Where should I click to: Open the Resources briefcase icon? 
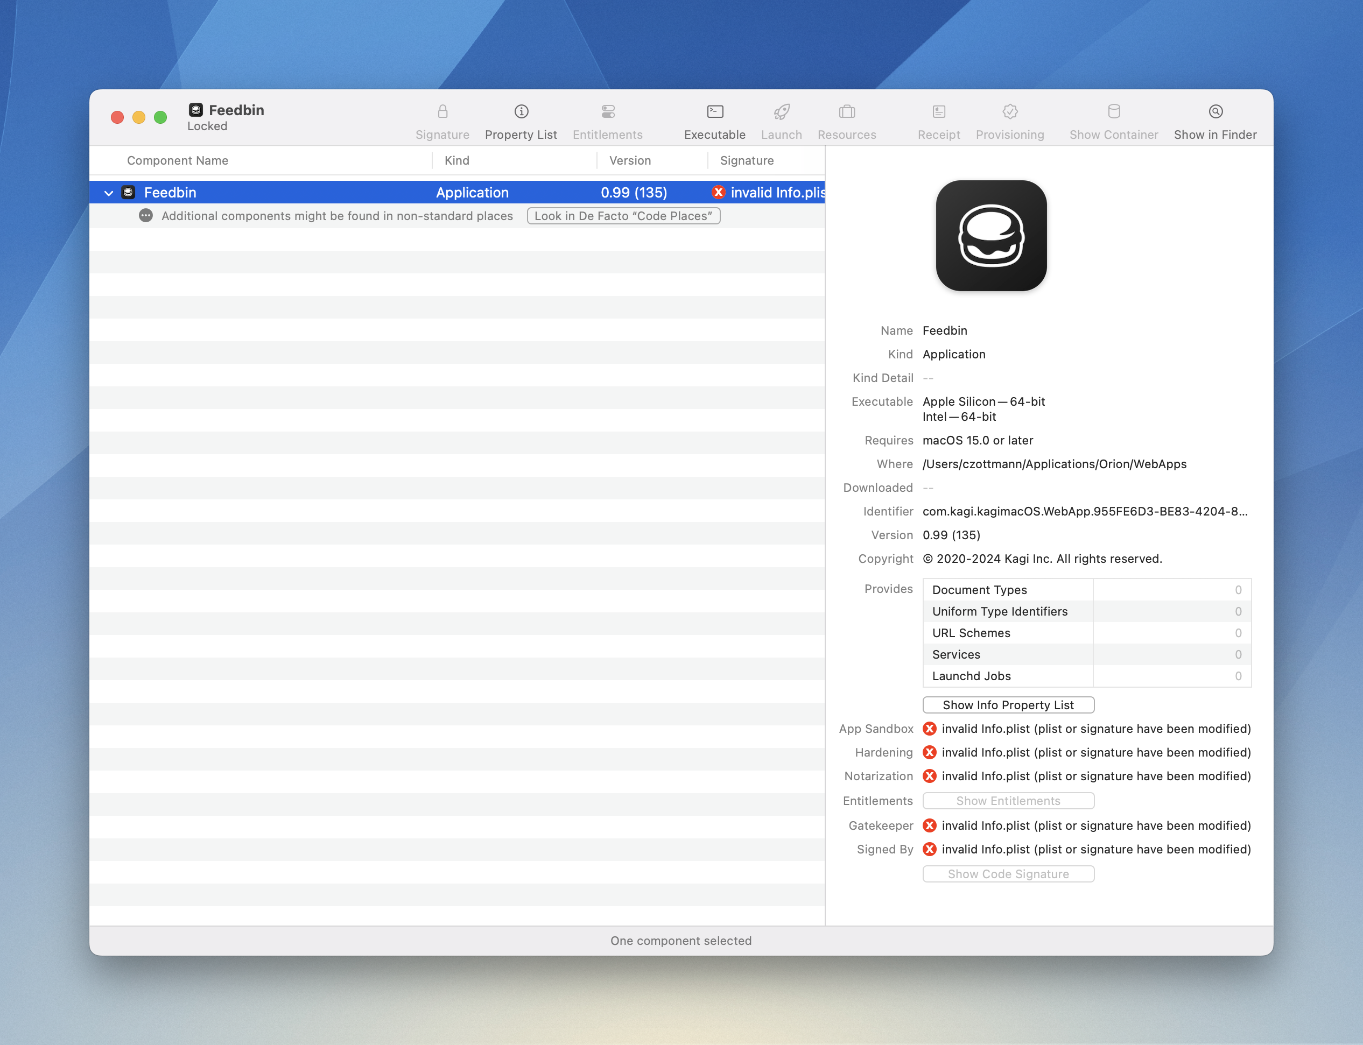point(847,112)
